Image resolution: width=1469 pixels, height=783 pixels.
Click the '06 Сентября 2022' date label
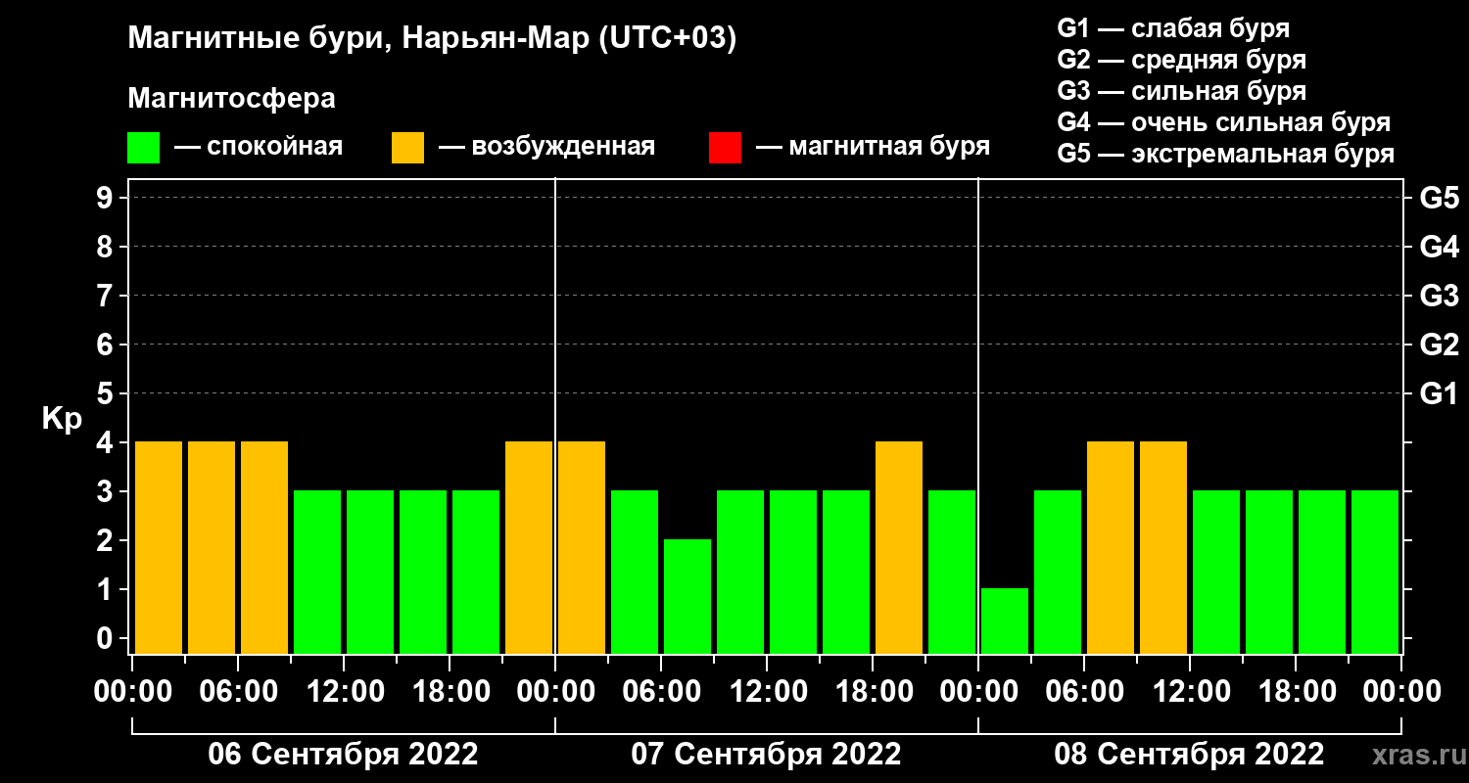(x=344, y=755)
